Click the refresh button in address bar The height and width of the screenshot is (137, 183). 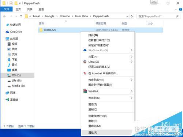click(x=132, y=16)
